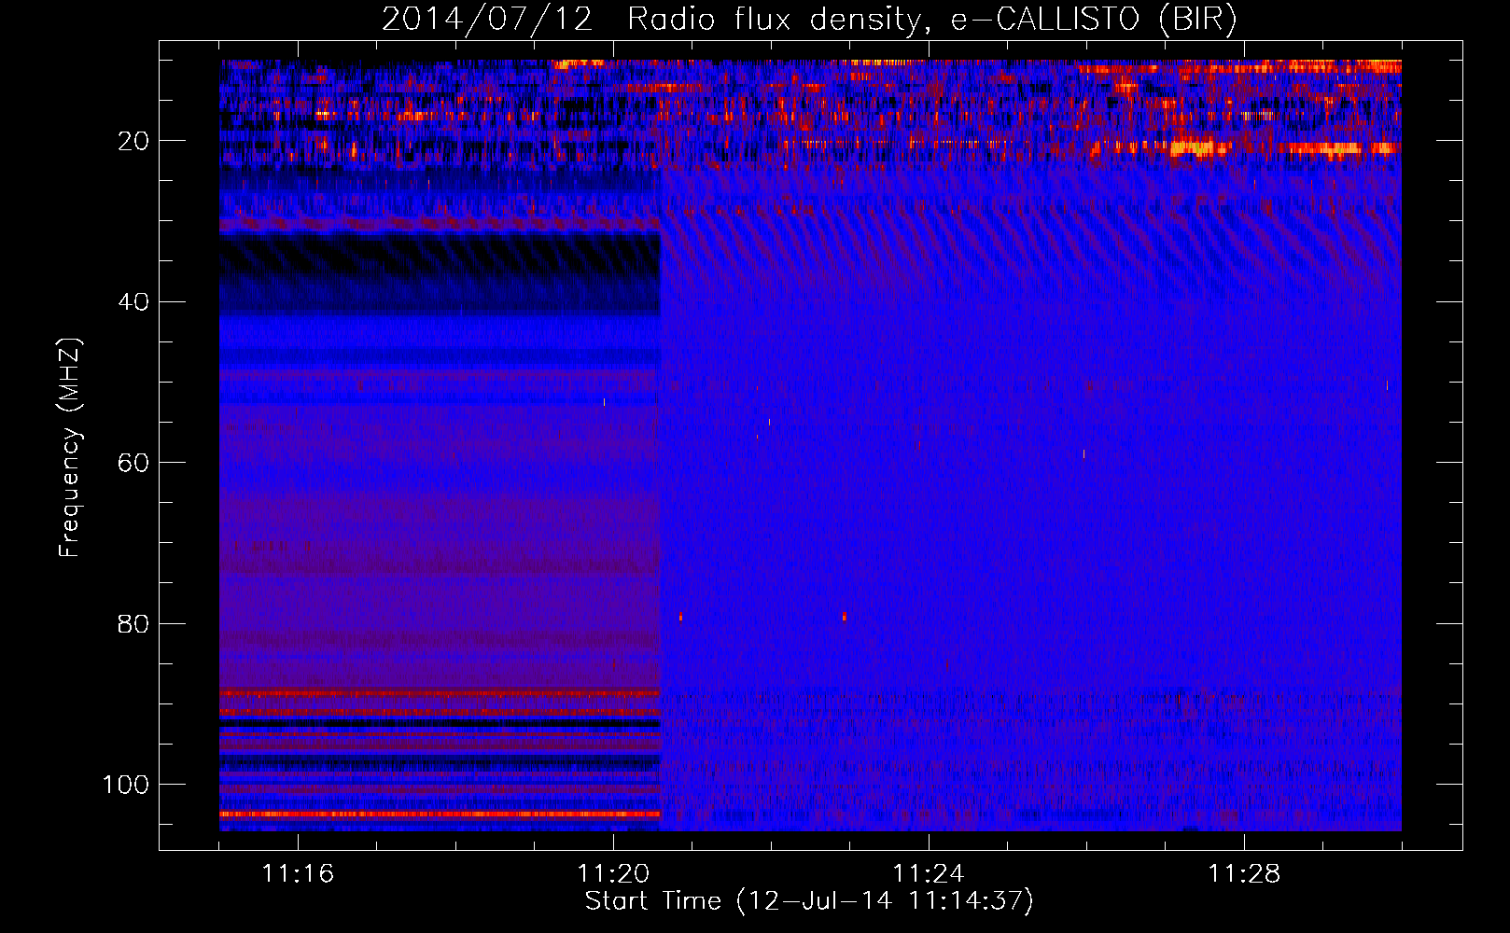Click the plot title "Radio flux density, e-CALLISTO (BIR)"
The width and height of the screenshot is (1510, 933).
click(932, 20)
